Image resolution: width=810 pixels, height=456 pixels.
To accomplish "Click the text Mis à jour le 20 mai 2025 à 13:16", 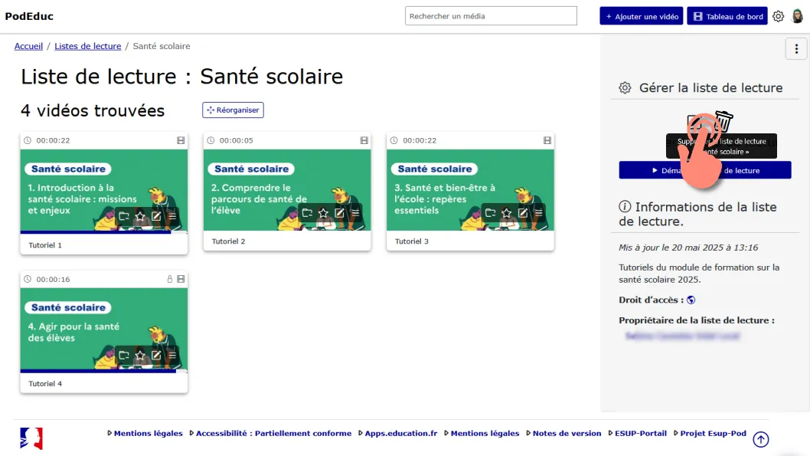I will [688, 248].
